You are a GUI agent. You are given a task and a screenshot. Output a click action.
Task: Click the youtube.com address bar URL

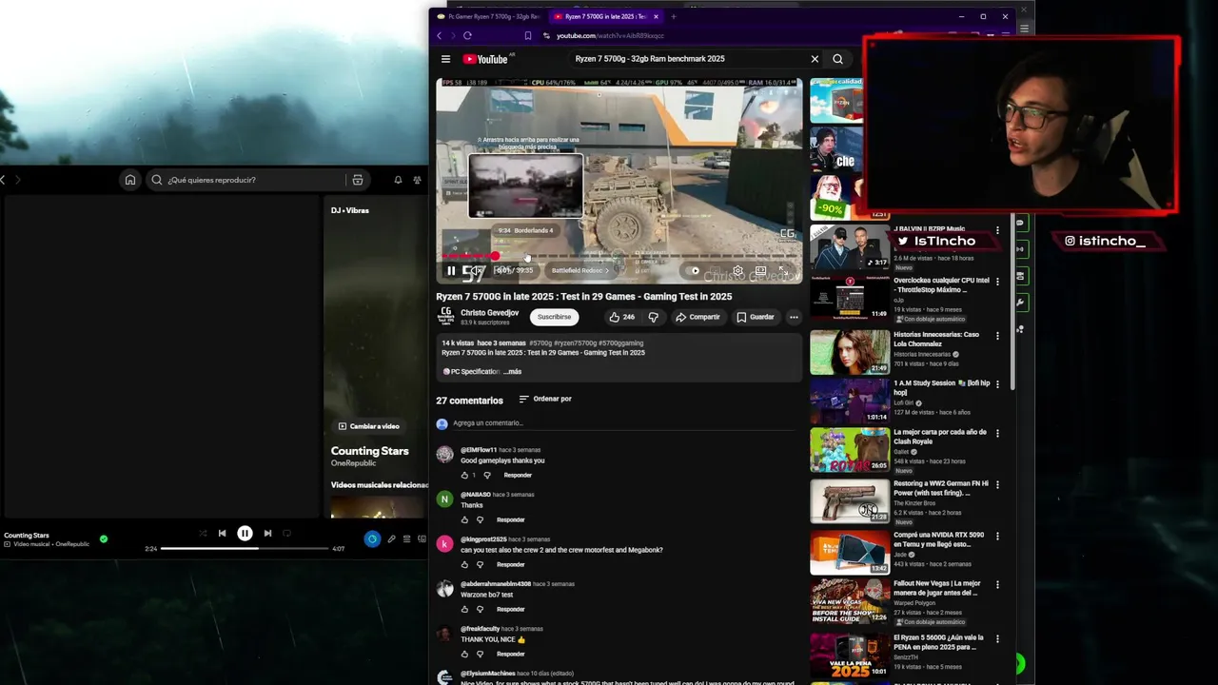click(610, 35)
